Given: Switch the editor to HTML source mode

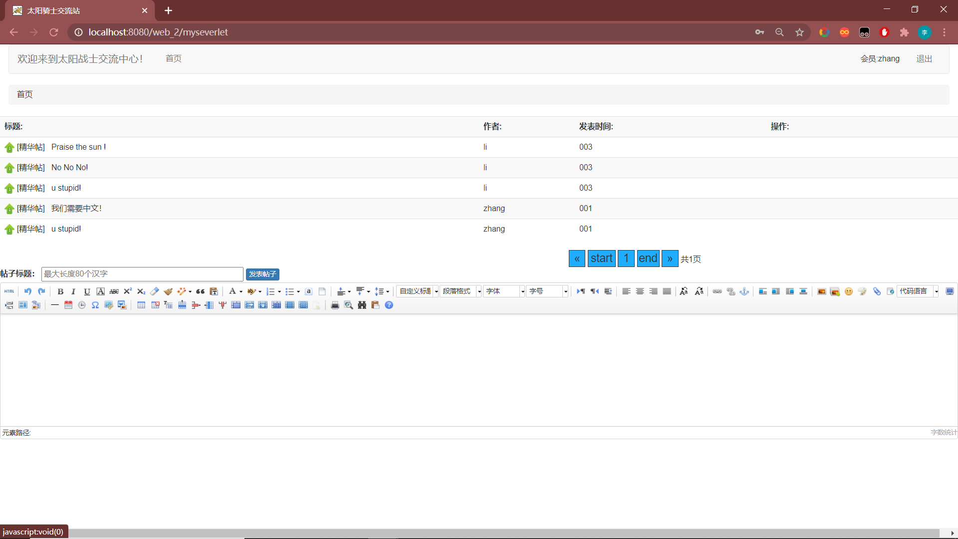Looking at the screenshot, I should 9,291.
